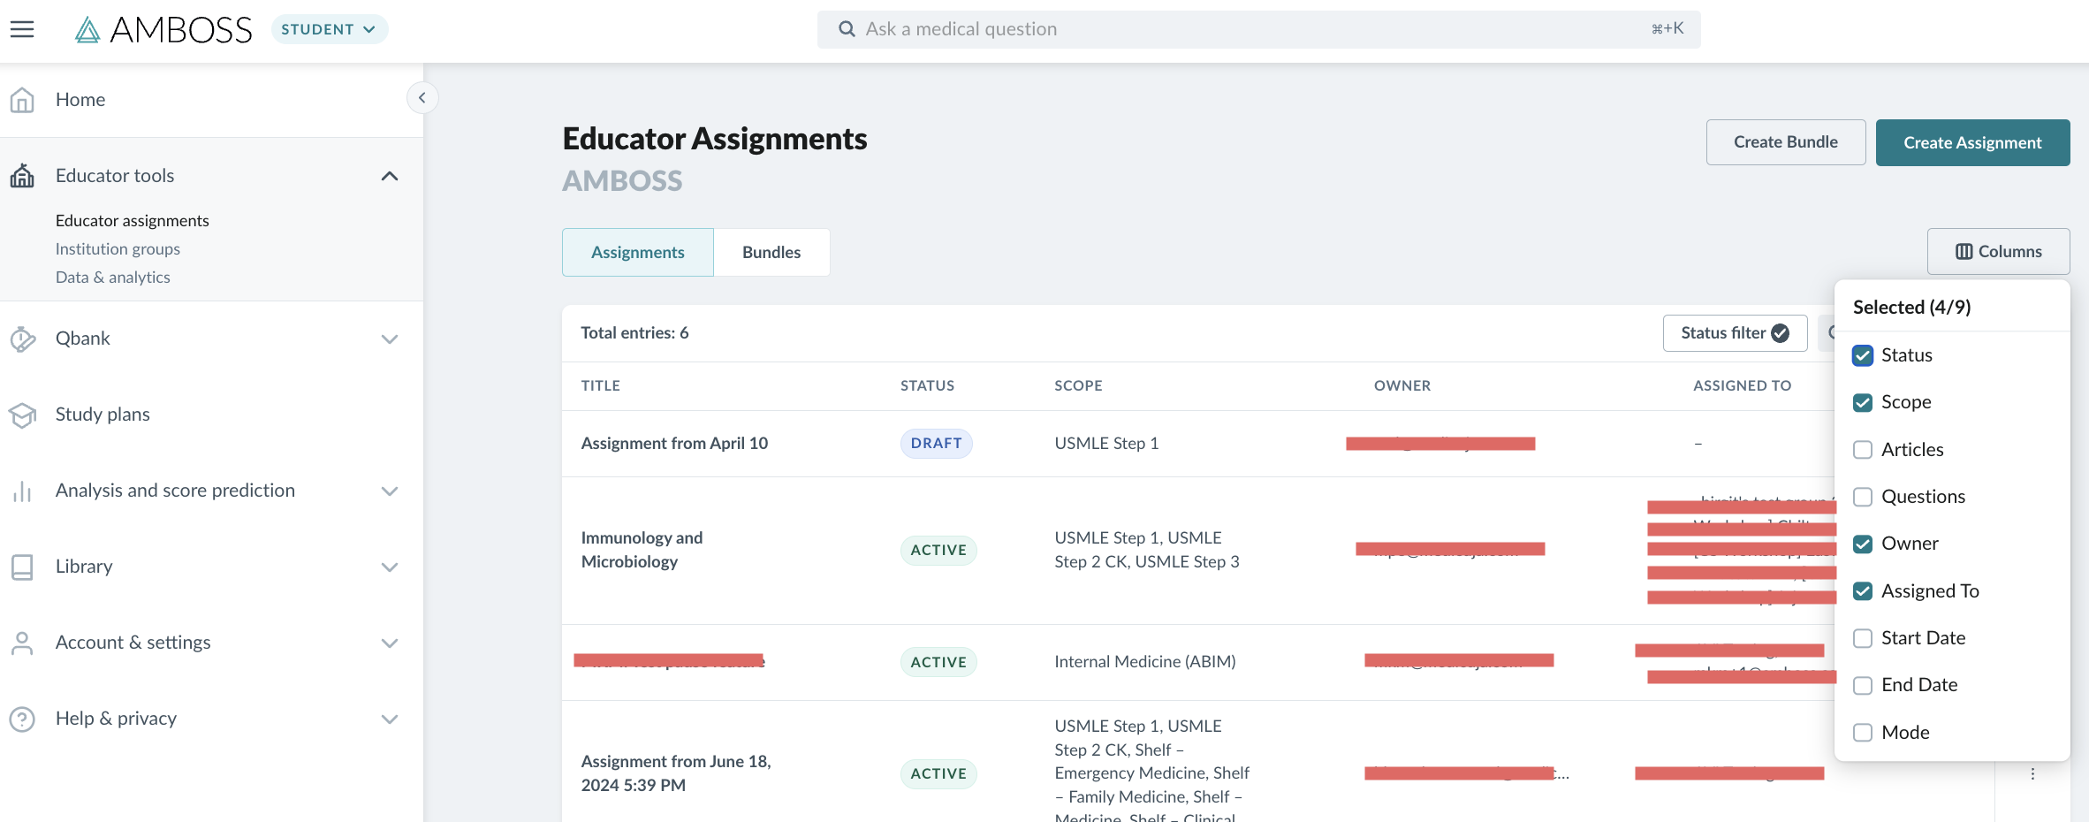Click the Create Bundle button
Image resolution: width=2089 pixels, height=822 pixels.
click(x=1786, y=142)
